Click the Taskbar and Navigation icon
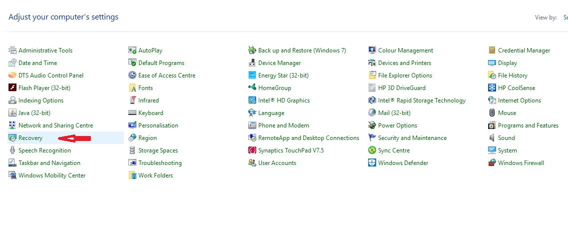Viewport: 568px width, 240px height. click(12, 163)
